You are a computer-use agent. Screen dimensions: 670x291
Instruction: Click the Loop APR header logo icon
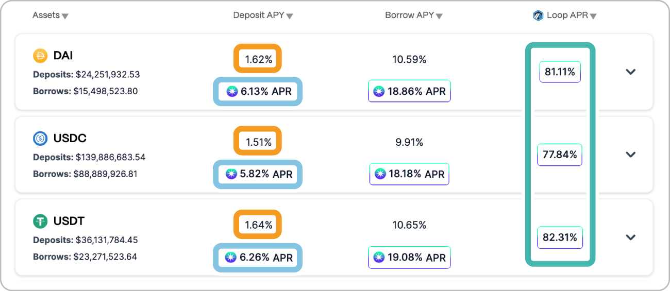(x=538, y=15)
